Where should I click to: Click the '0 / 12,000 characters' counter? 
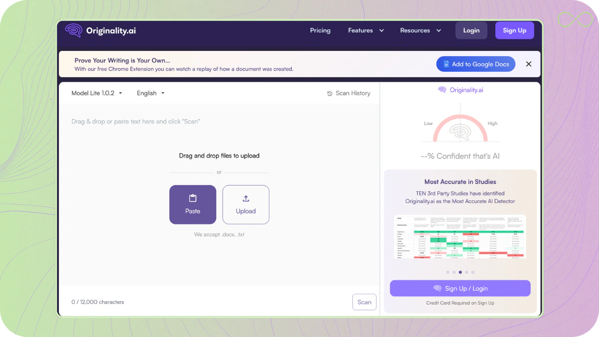pos(98,302)
